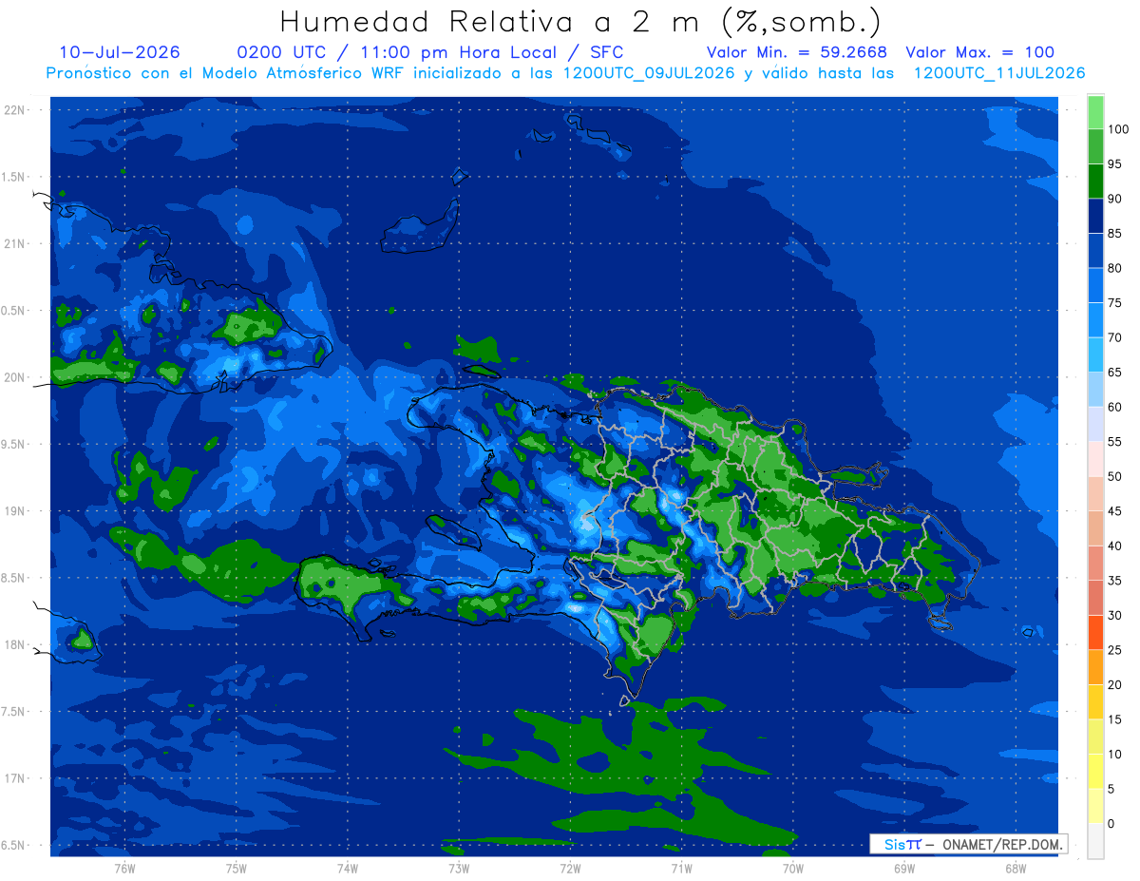Pick the orange swatch between 20 and 25
This screenshot has width=1140, height=881.
pyautogui.click(x=1095, y=667)
